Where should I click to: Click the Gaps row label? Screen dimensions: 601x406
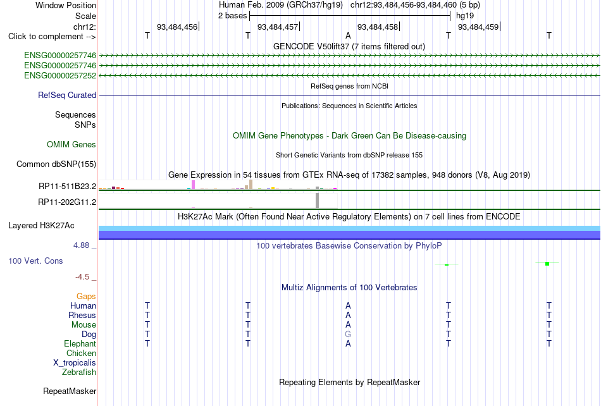[86, 296]
